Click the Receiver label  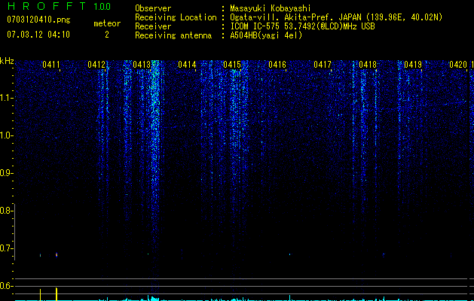pyautogui.click(x=153, y=26)
